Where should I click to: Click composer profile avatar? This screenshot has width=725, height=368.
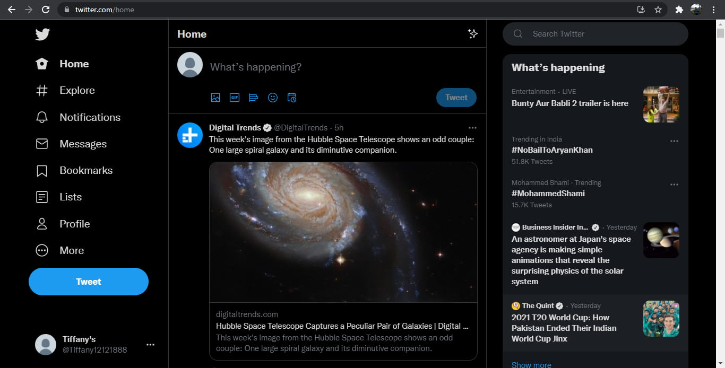[x=190, y=65]
